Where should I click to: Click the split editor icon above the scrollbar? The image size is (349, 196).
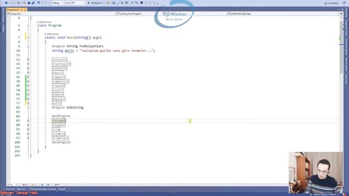coord(341,14)
